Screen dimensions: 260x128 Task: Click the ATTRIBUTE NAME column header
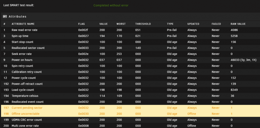(x=23, y=24)
